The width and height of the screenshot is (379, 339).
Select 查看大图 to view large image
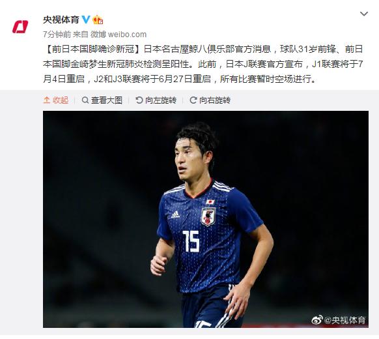tap(102, 100)
